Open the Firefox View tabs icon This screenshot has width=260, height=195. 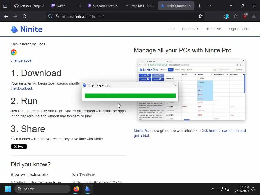point(5,6)
